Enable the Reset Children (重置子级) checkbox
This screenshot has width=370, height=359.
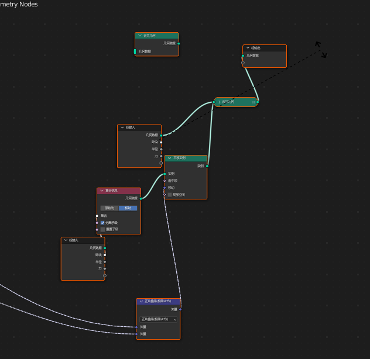(x=102, y=229)
